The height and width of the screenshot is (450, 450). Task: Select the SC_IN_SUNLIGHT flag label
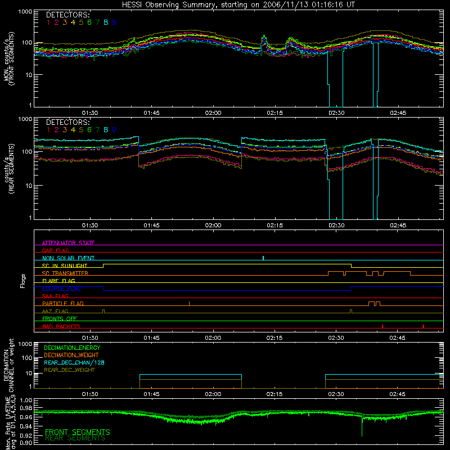(65, 265)
